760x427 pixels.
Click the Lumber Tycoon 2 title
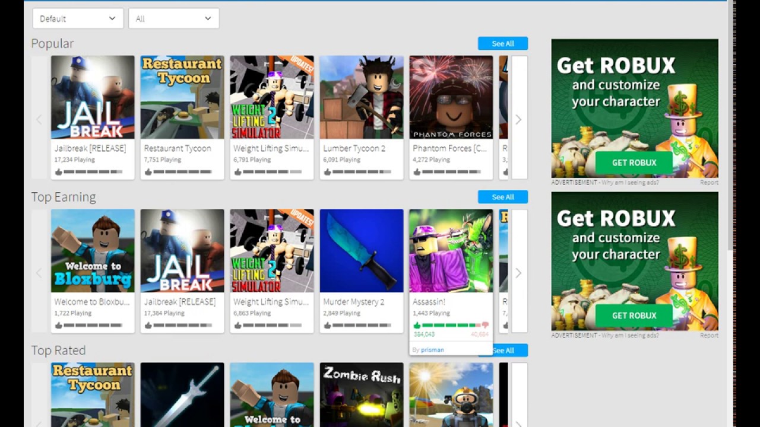354,148
